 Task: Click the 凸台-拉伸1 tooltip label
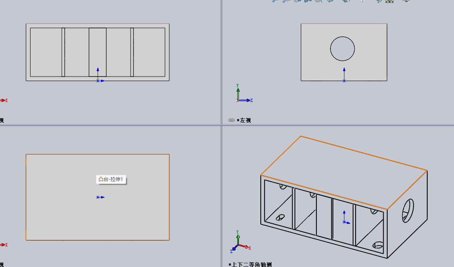111,179
